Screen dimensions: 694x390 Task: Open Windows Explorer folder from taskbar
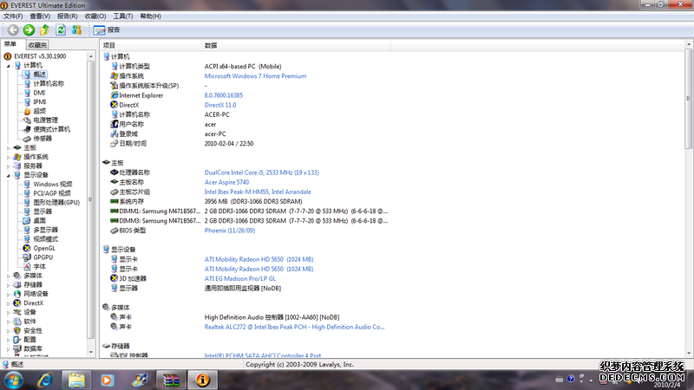pos(76,380)
